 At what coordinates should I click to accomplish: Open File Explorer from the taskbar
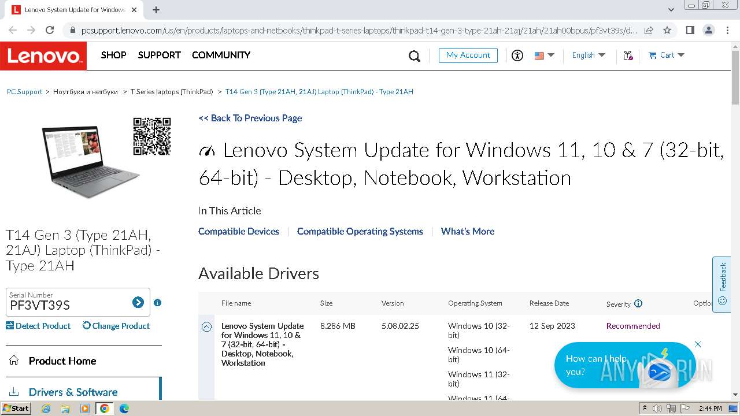[65, 408]
